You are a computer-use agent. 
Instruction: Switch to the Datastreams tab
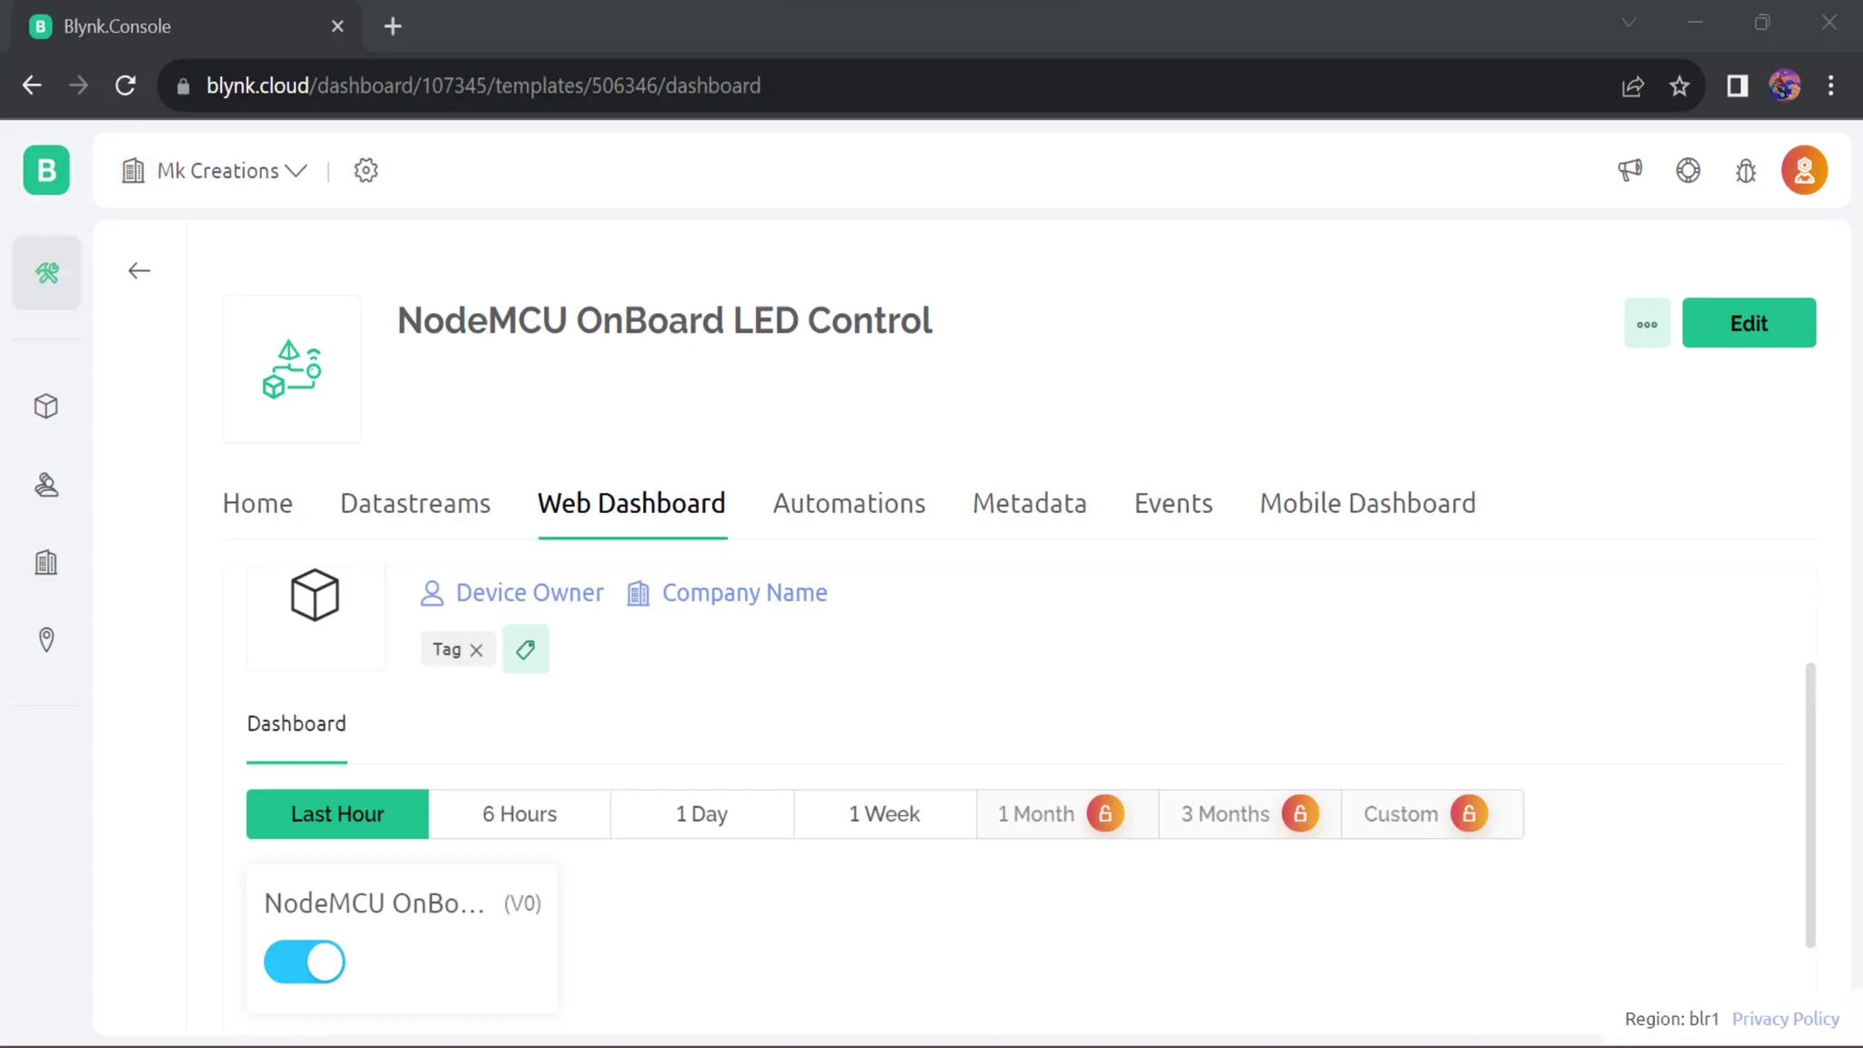click(416, 503)
